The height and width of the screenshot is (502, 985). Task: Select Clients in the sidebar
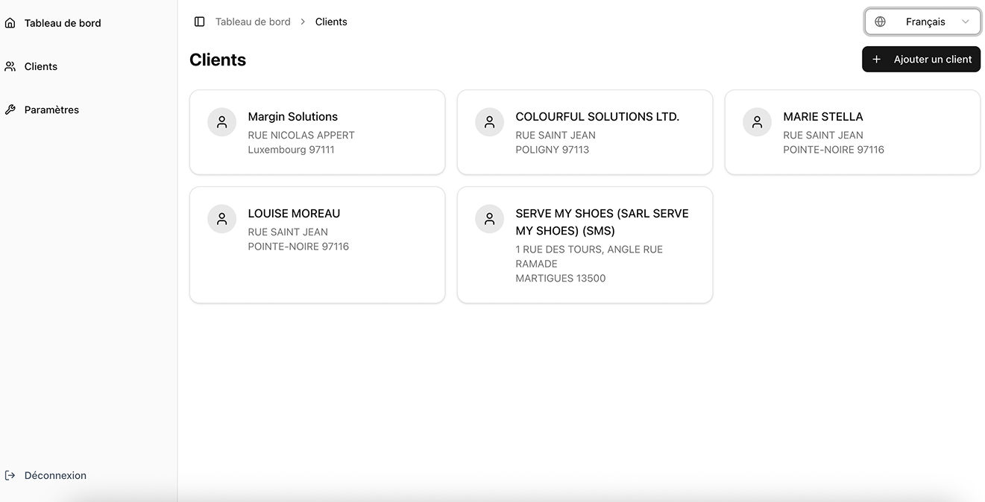(x=41, y=66)
